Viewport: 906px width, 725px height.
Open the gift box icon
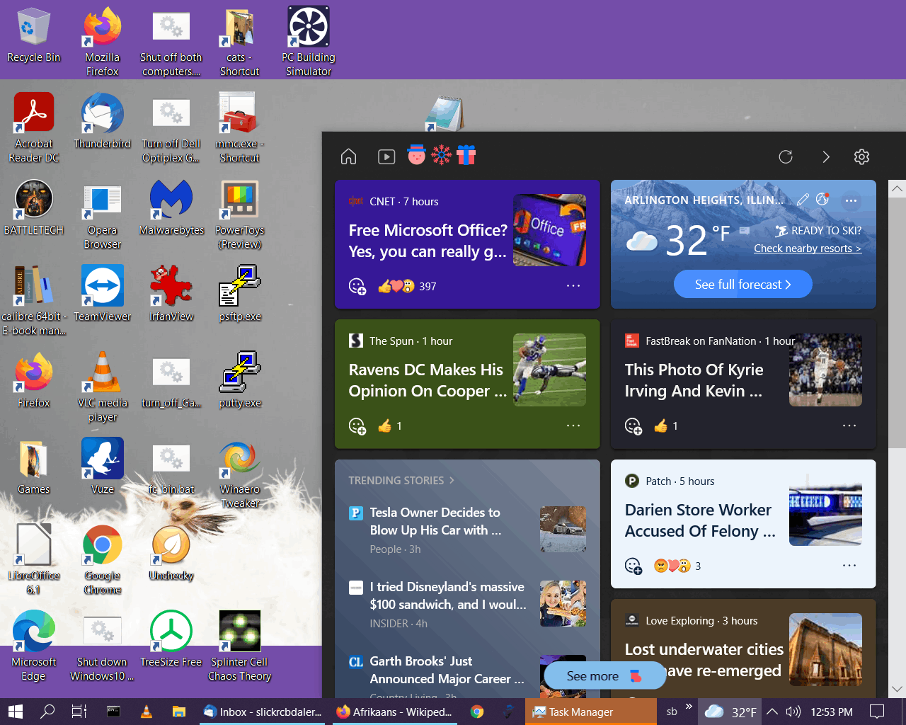(466, 155)
